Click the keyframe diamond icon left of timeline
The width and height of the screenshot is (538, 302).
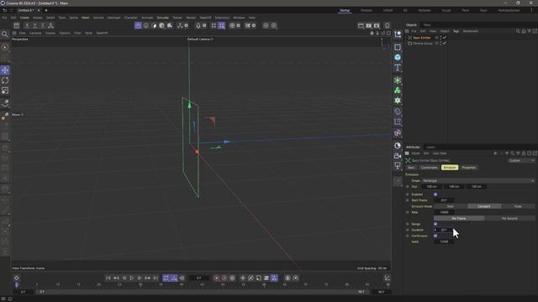point(17,278)
